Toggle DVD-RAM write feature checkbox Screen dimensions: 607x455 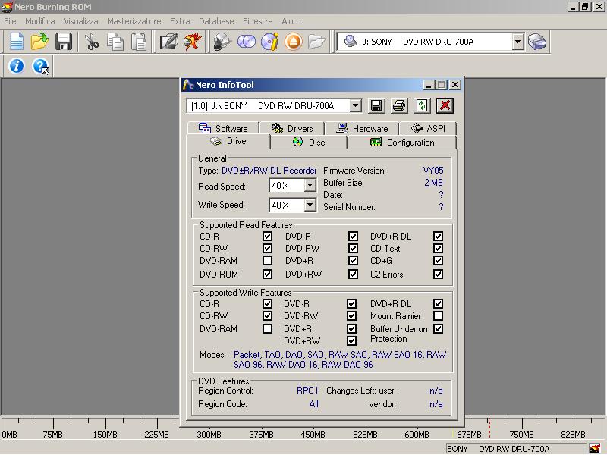(x=267, y=329)
